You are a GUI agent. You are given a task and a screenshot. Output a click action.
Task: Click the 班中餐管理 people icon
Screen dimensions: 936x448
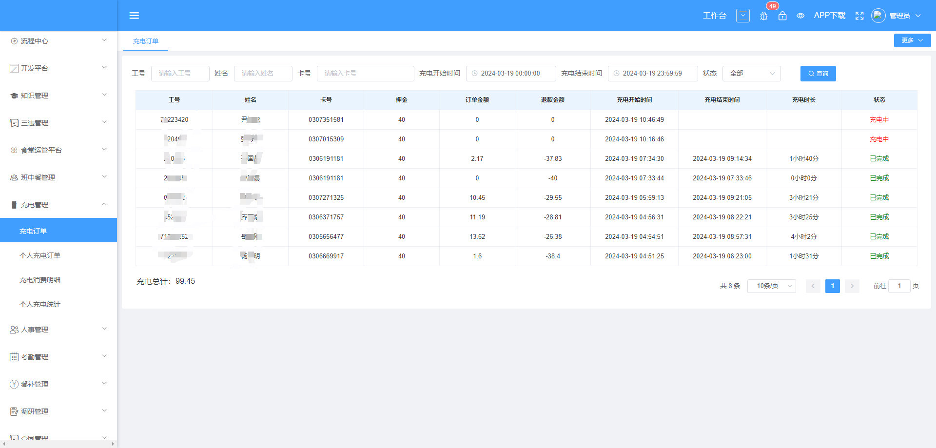point(14,177)
